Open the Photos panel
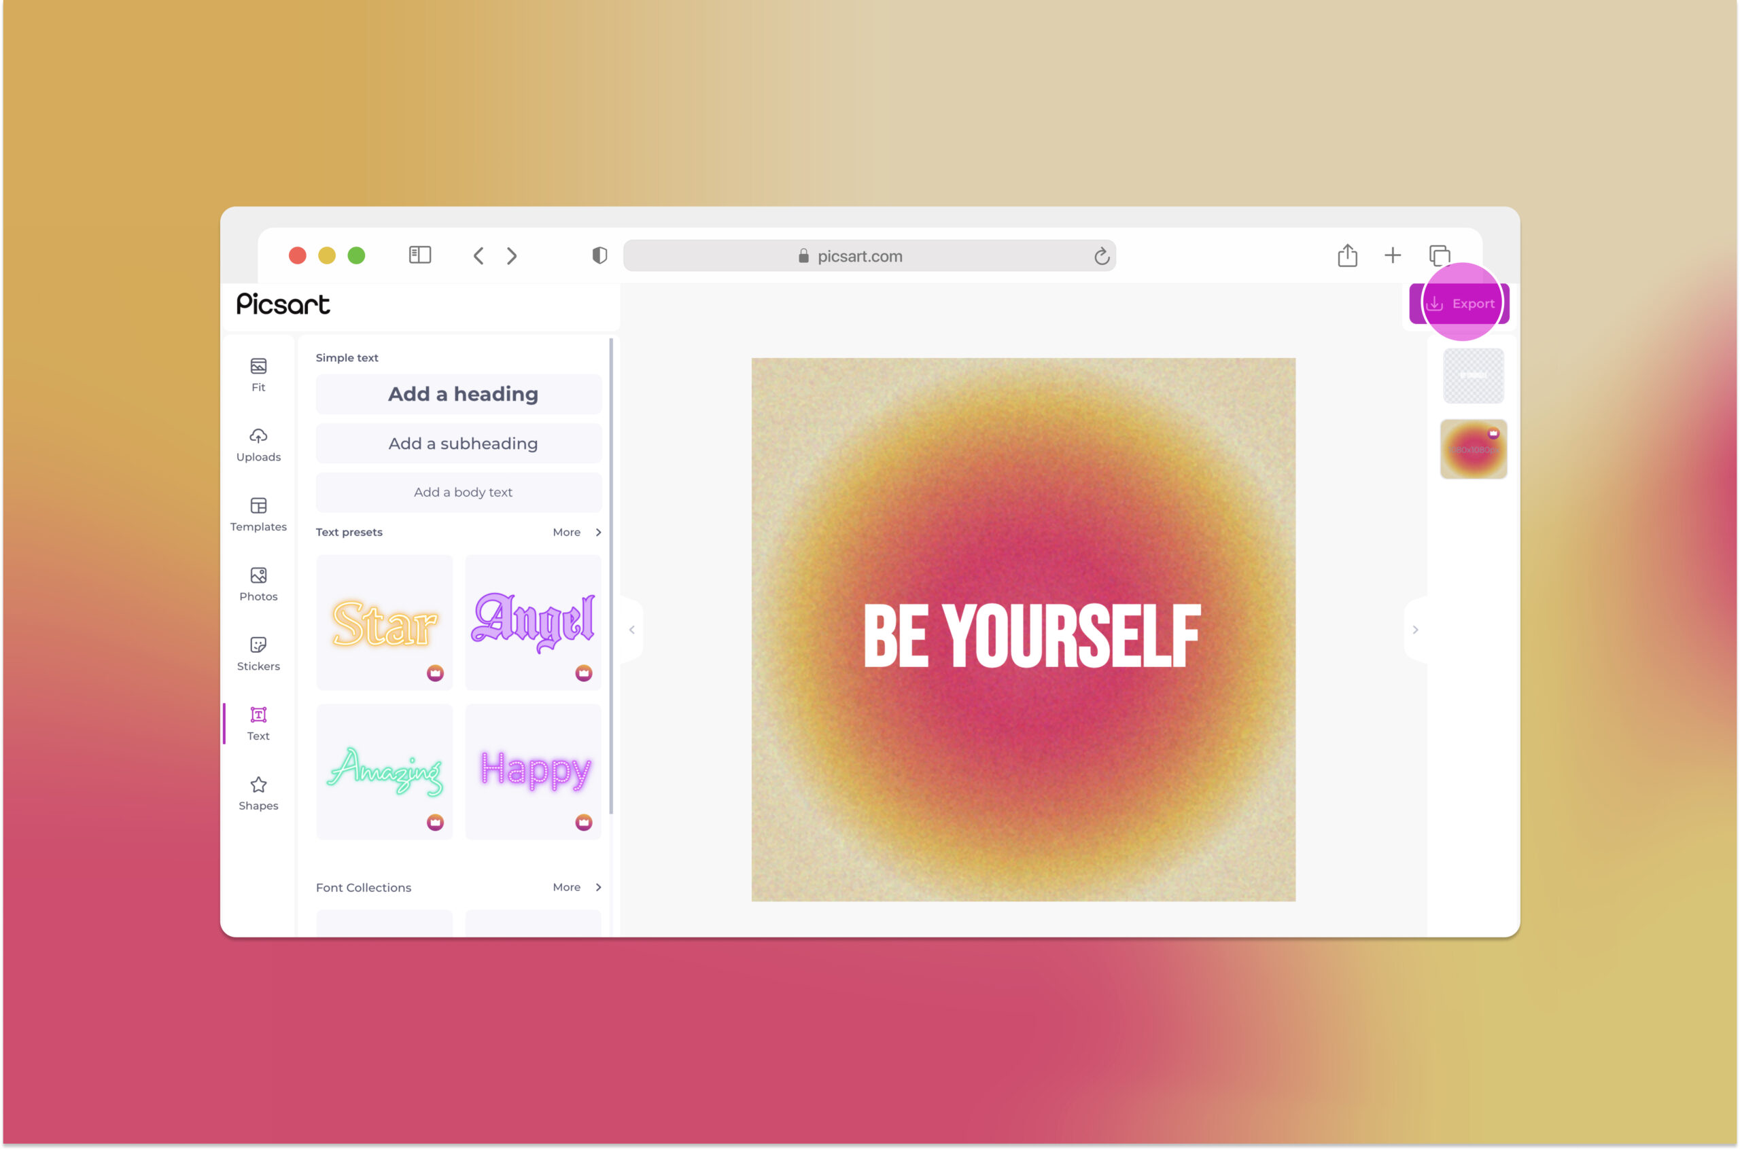 click(258, 584)
